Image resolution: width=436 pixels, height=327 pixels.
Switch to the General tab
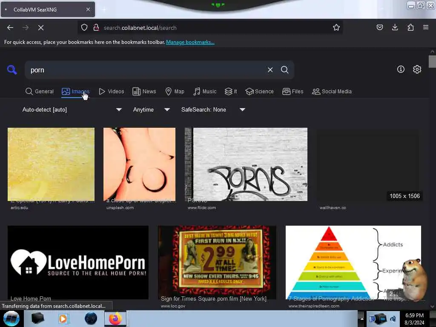click(x=39, y=92)
